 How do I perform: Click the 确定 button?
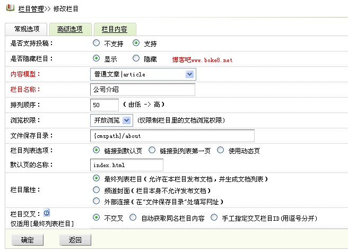(x=28, y=240)
